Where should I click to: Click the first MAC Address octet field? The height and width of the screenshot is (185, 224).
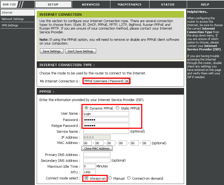pyautogui.click(x=87, y=143)
